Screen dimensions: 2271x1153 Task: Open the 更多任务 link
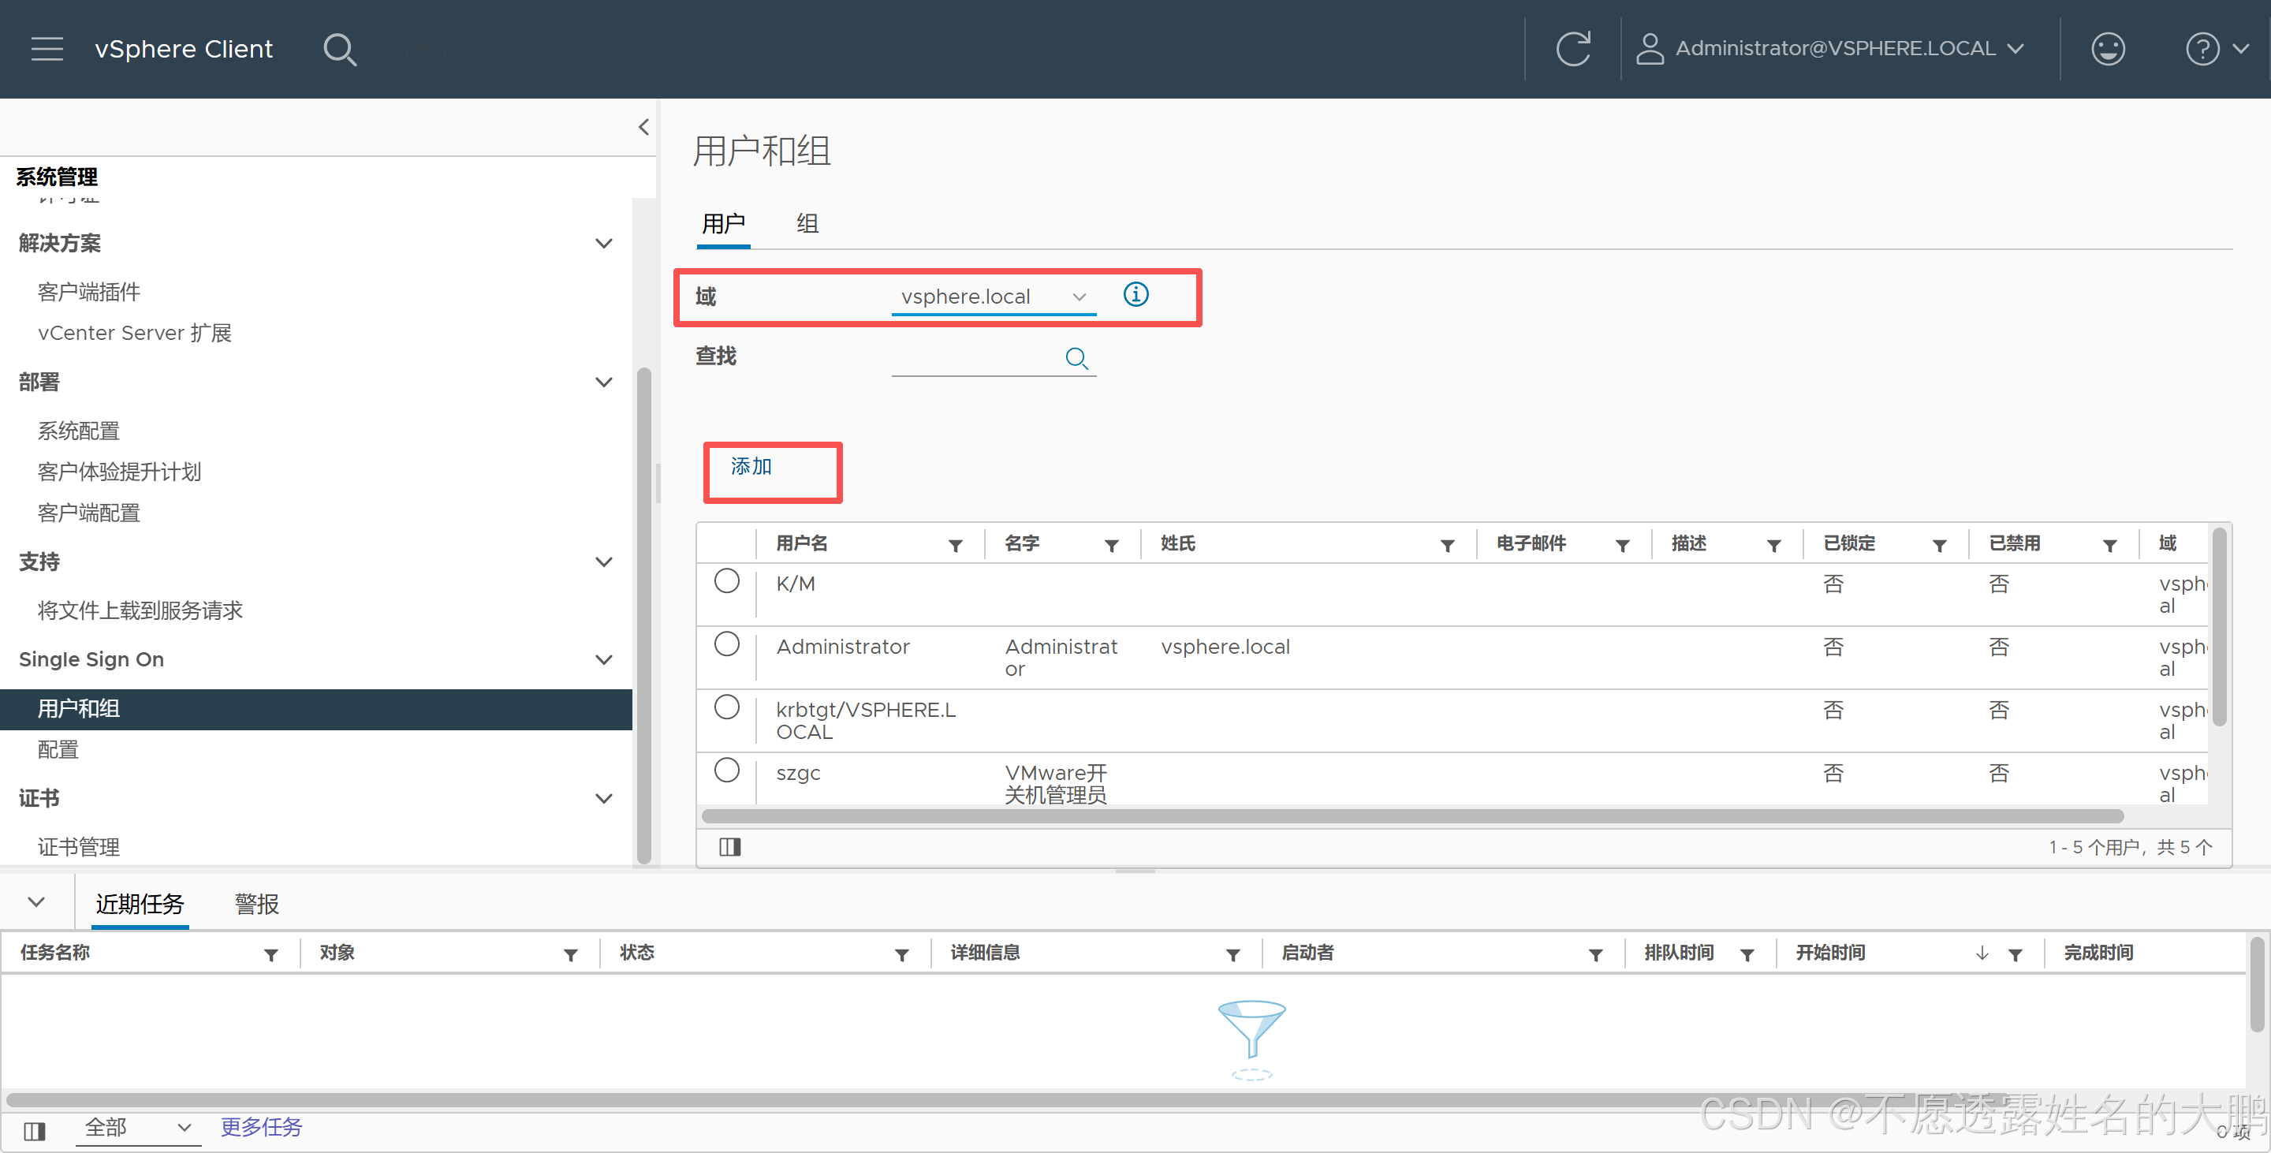(261, 1126)
